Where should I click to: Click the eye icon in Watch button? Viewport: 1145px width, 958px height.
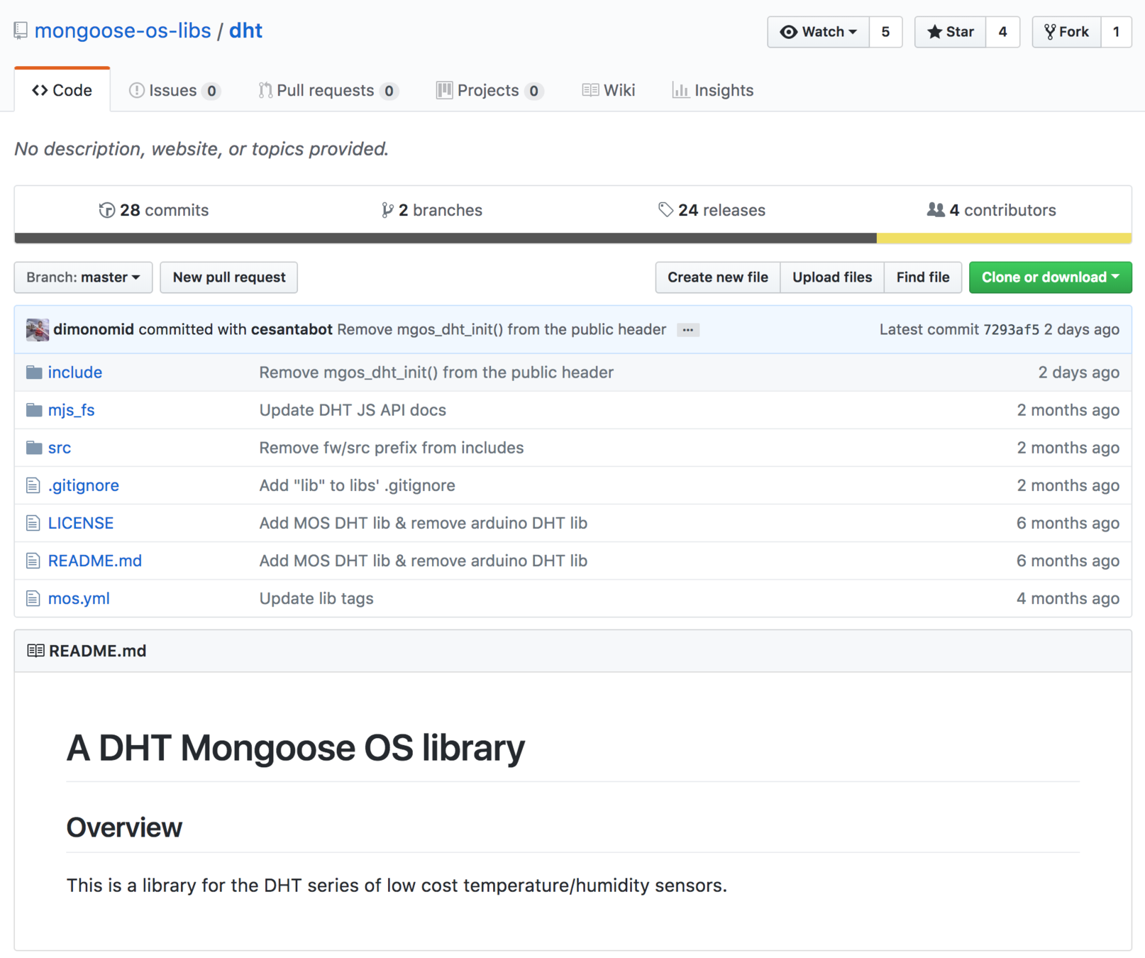coord(788,32)
